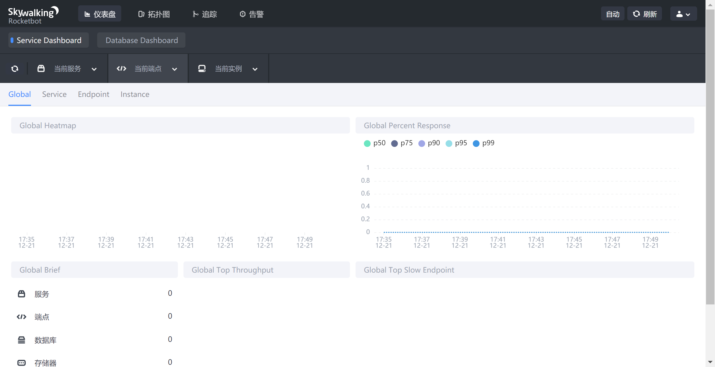This screenshot has width=715, height=367.
Task: Click the 当前实例 instance icon
Action: [x=202, y=68]
